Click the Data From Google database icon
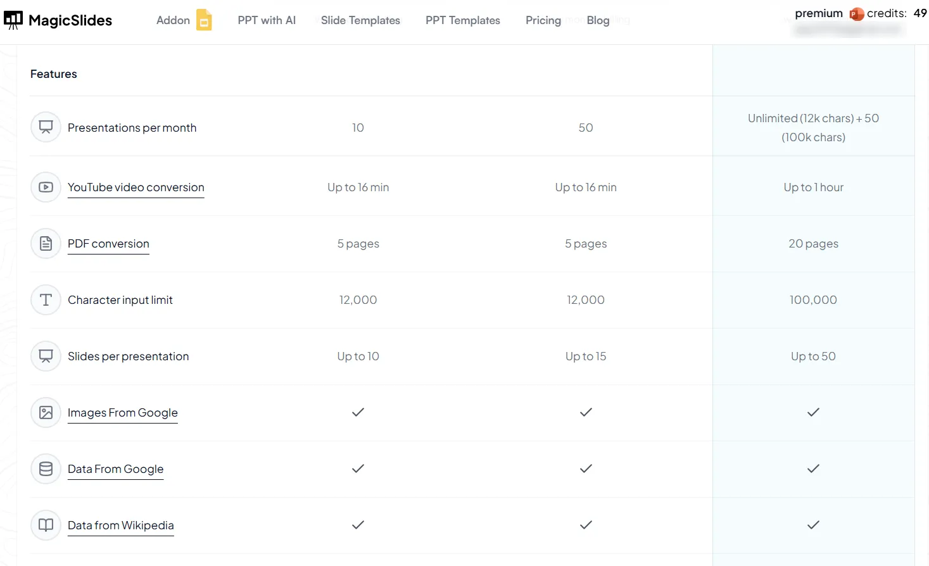The image size is (929, 566). (x=46, y=469)
